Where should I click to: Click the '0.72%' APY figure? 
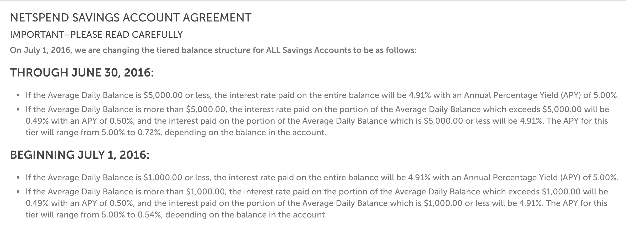pyautogui.click(x=149, y=132)
